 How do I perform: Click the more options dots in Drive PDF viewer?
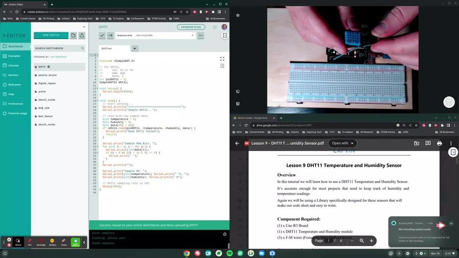coord(452,143)
